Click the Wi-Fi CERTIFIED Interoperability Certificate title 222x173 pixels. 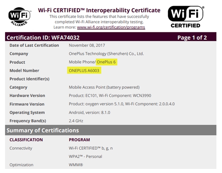[99, 10]
